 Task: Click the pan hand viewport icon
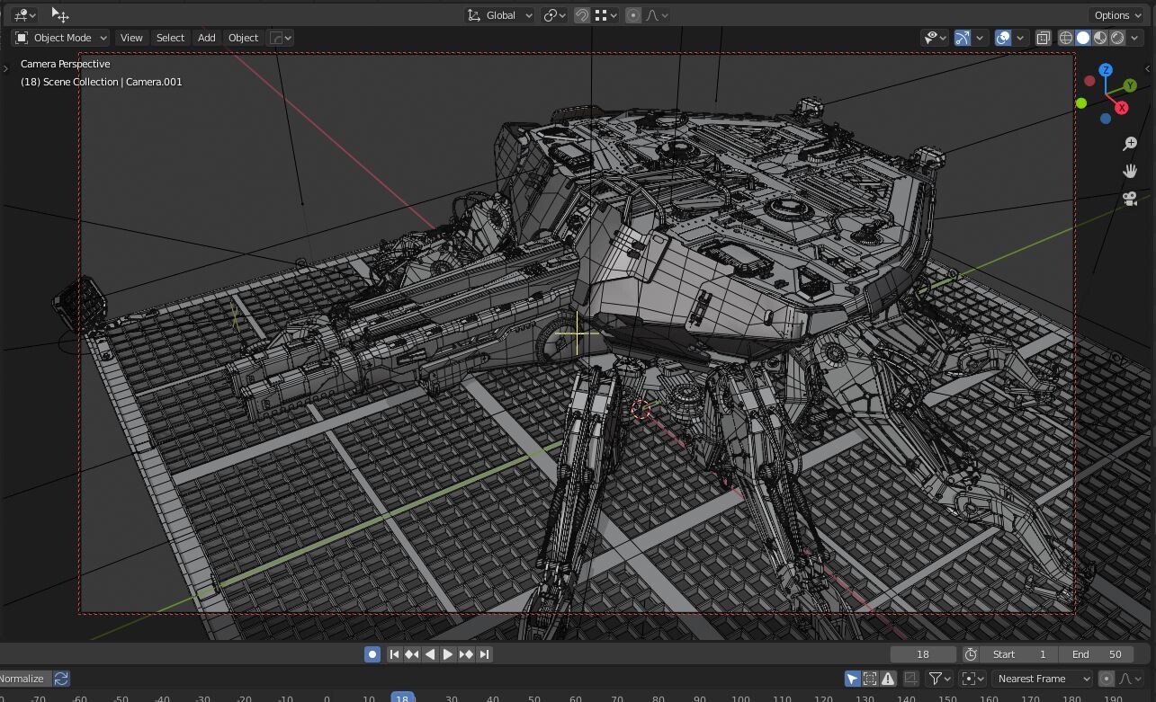[x=1130, y=171]
